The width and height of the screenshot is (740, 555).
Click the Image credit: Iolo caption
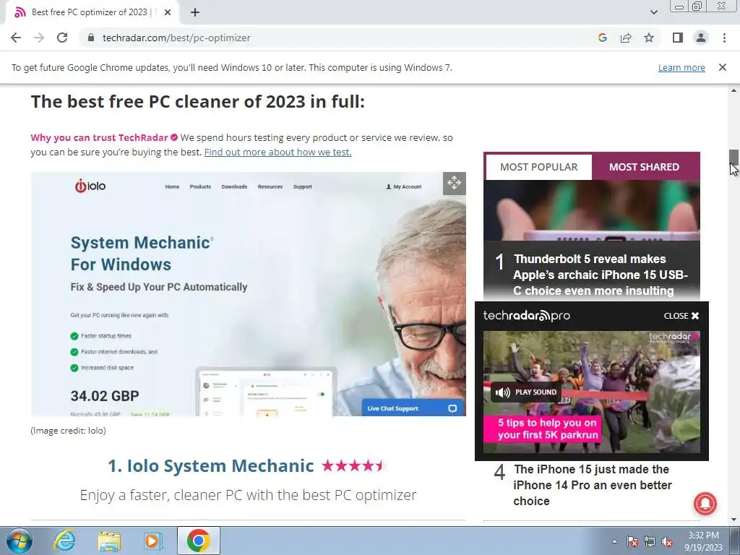pyautogui.click(x=68, y=431)
